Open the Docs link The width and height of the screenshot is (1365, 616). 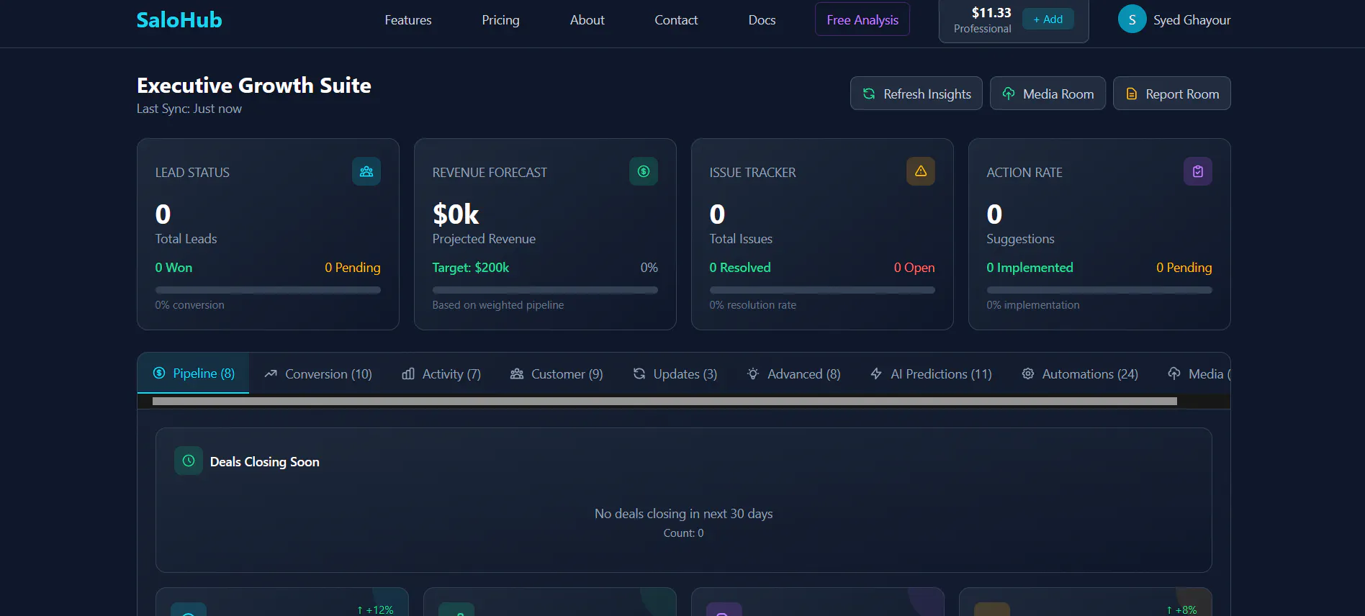point(762,20)
